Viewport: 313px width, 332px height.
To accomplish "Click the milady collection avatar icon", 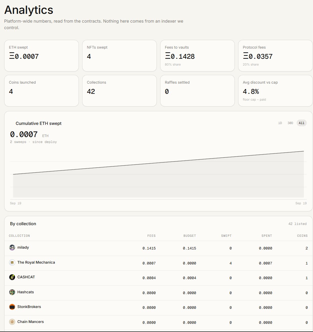I will (12, 248).
